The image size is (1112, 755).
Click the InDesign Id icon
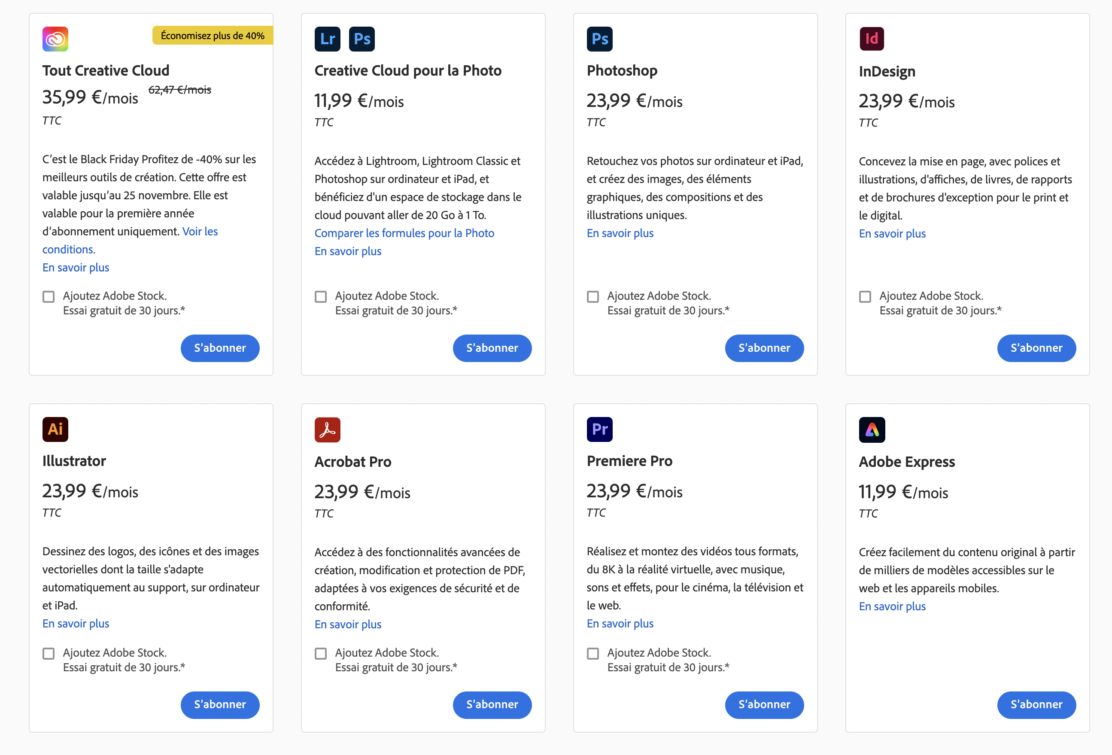871,39
